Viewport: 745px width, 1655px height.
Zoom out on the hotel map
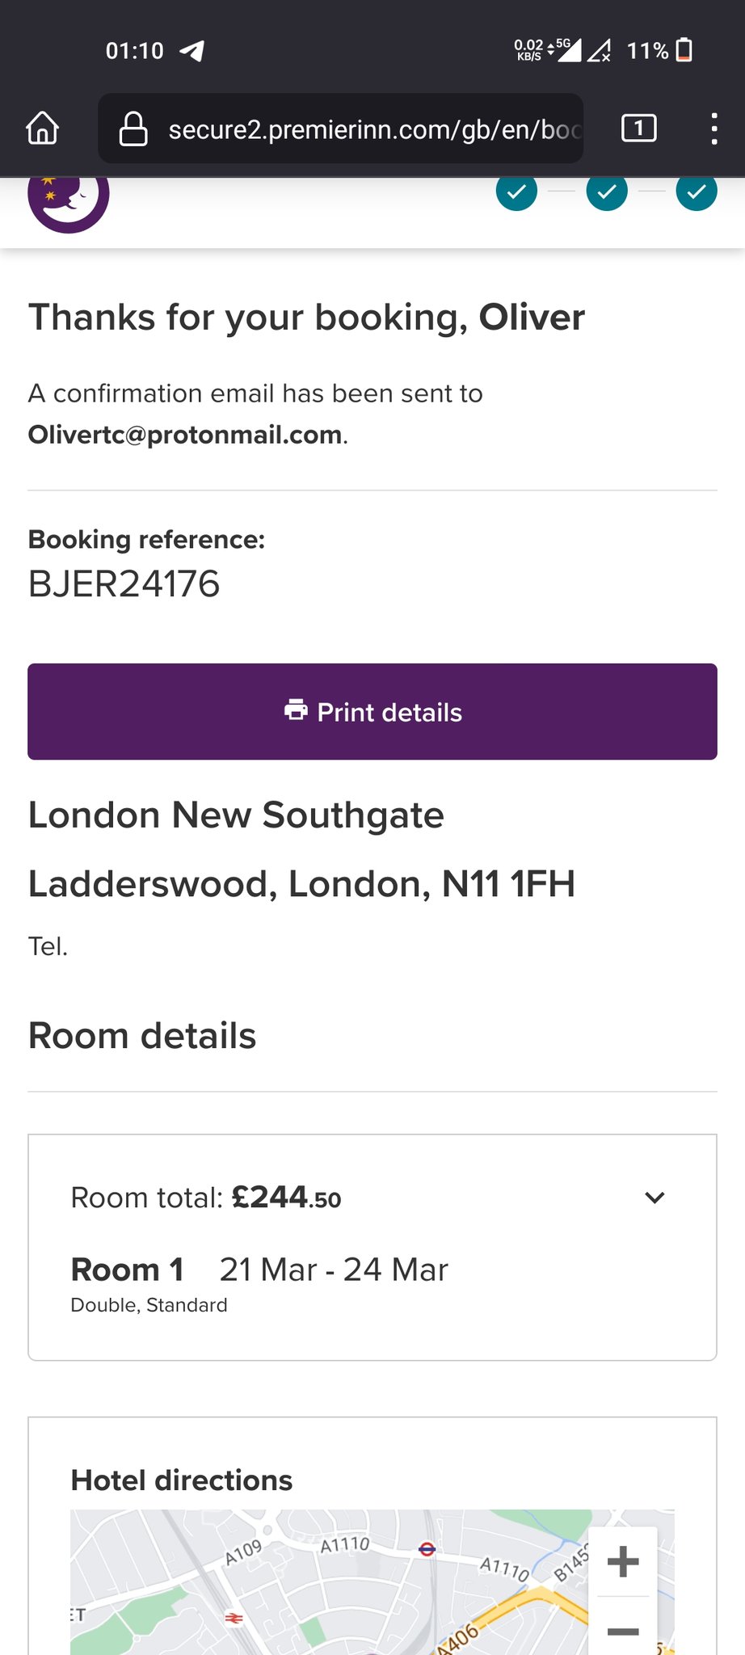[x=623, y=1631]
